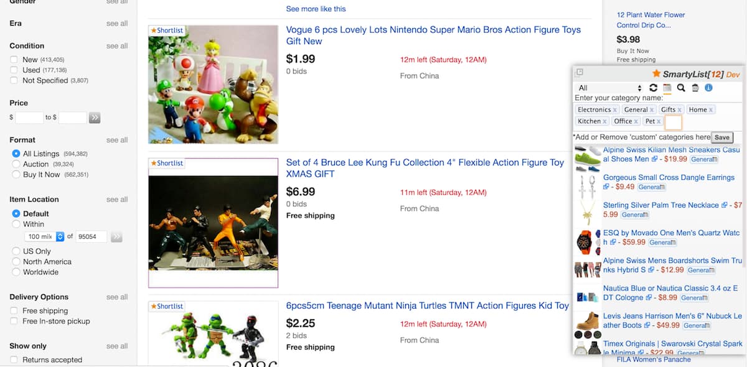Expand Condition options with see all
The height and width of the screenshot is (367, 747).
pos(116,46)
